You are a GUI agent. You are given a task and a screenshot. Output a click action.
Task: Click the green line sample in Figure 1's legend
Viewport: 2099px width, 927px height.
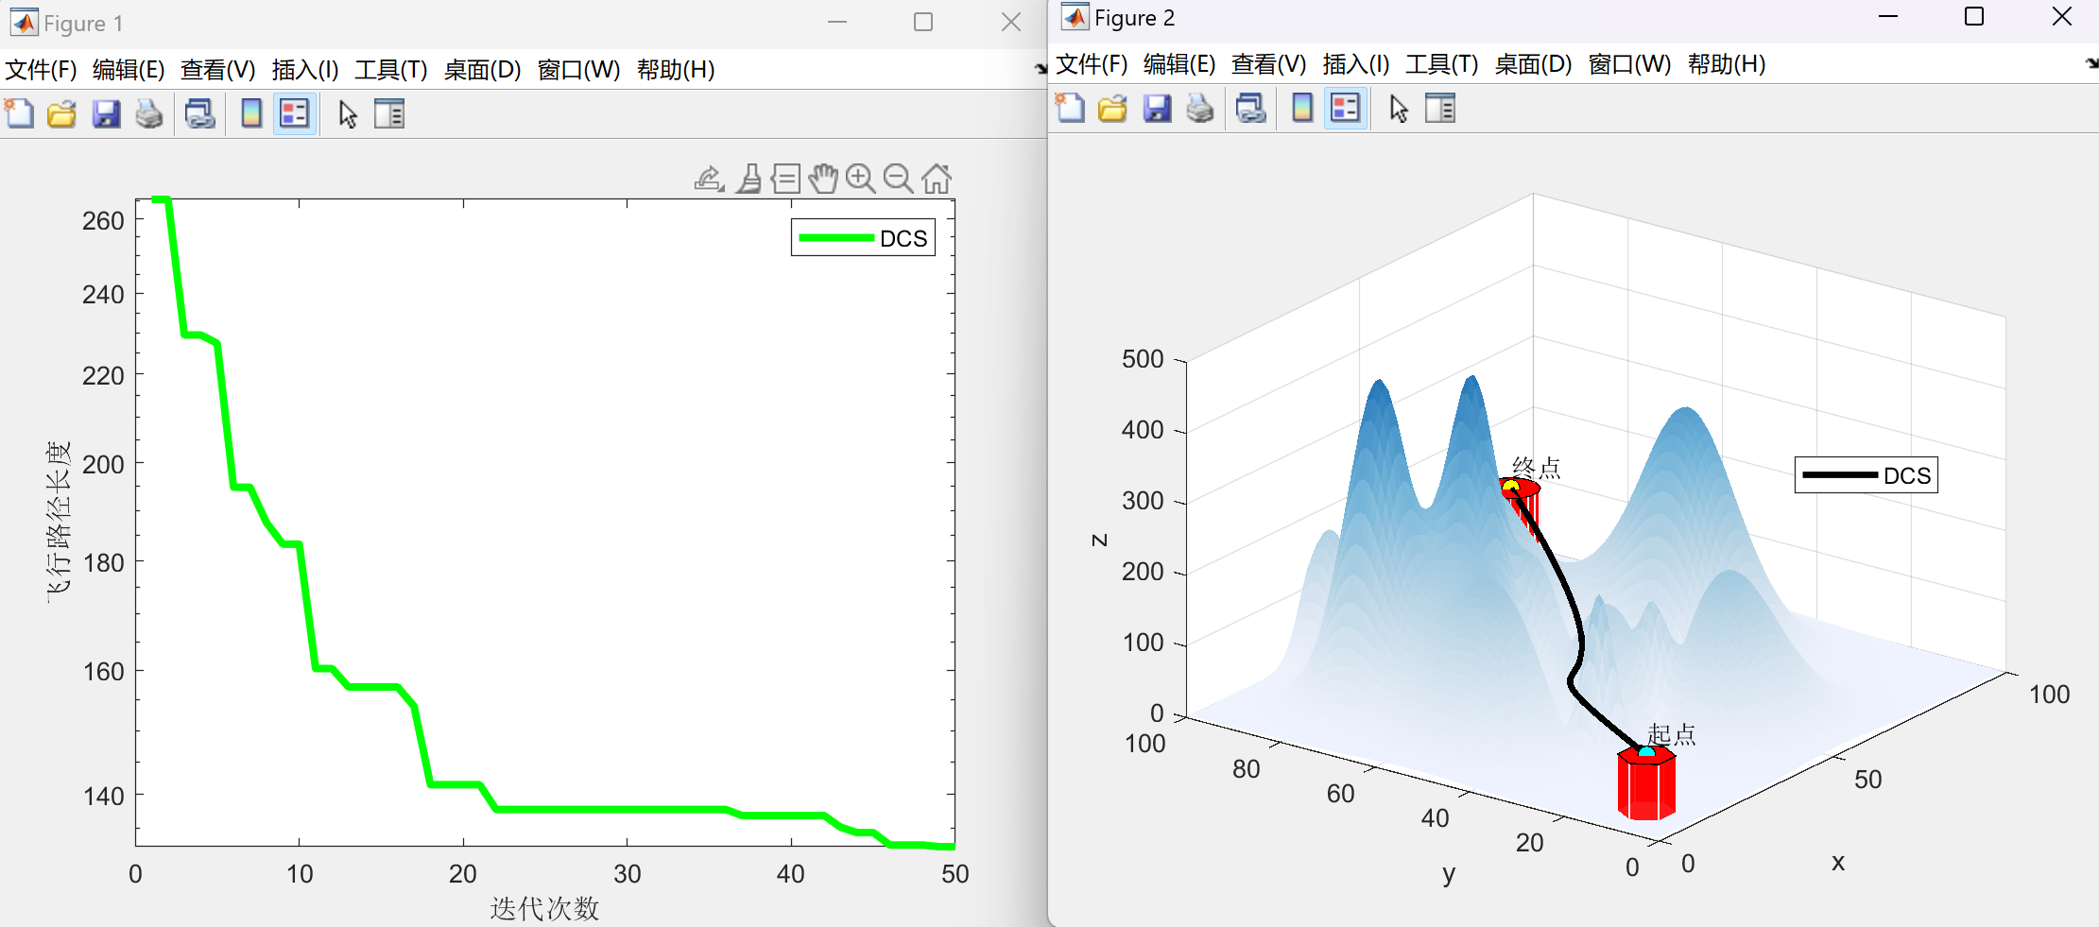tap(835, 238)
